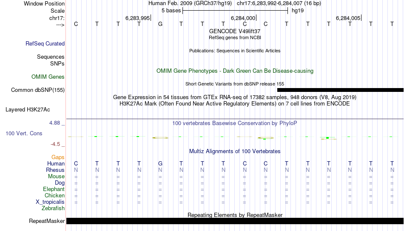Click the GTEx Gene Expression track title
This screenshot has height=231, width=404.
(235, 97)
